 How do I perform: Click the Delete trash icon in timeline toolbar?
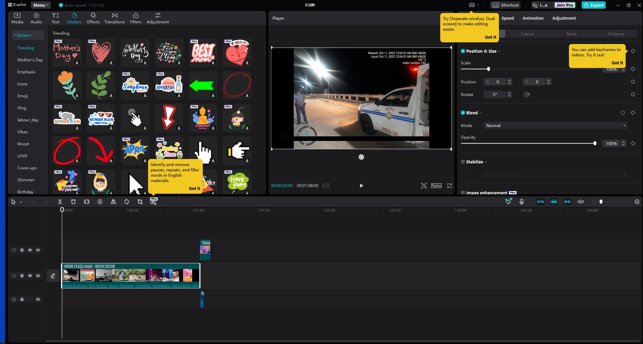pos(73,202)
